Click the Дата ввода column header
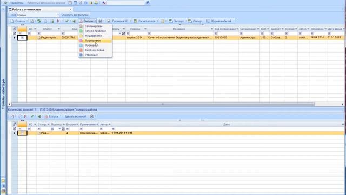The image size is (346, 195). tap(335, 29)
